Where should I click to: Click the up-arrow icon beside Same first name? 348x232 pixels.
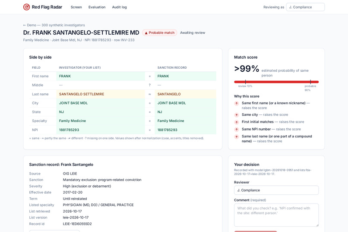tap(237, 103)
